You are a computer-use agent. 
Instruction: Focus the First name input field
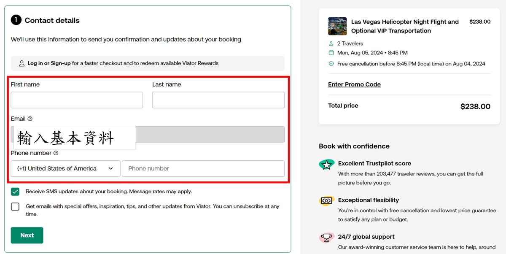point(77,100)
